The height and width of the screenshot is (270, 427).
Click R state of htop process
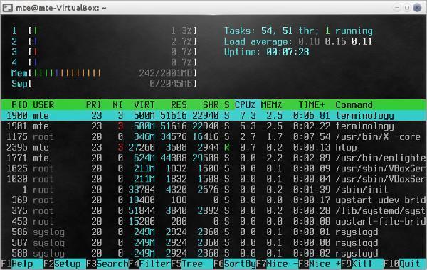[226, 147]
